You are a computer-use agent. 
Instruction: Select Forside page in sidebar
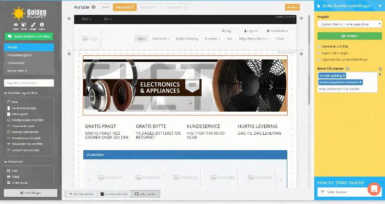coord(29,47)
